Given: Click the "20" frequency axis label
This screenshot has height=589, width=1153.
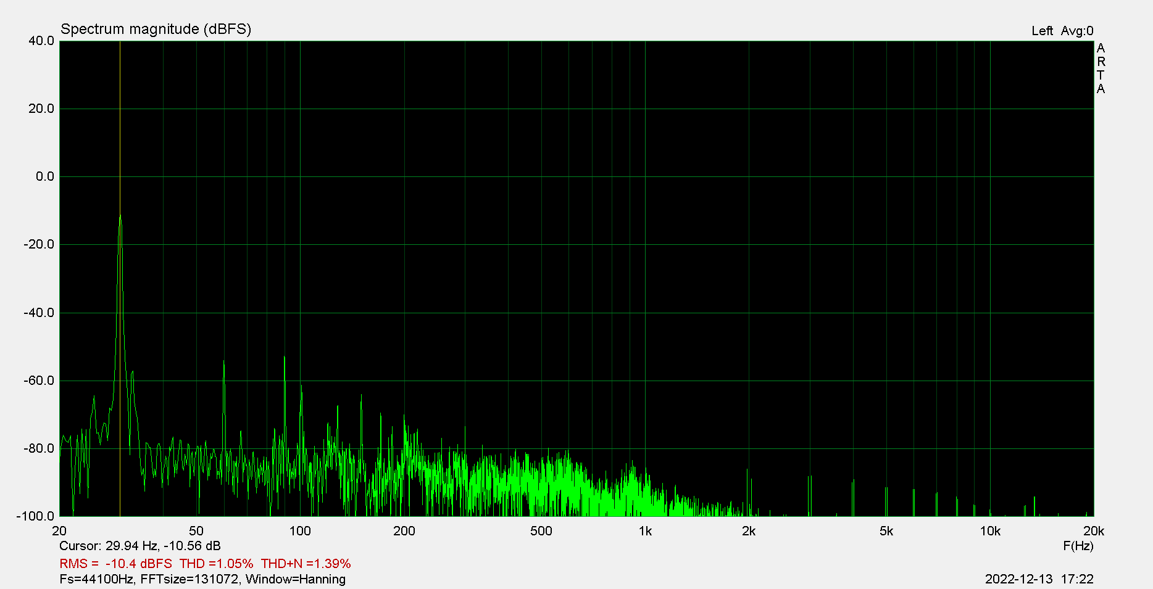Looking at the screenshot, I should tap(59, 531).
